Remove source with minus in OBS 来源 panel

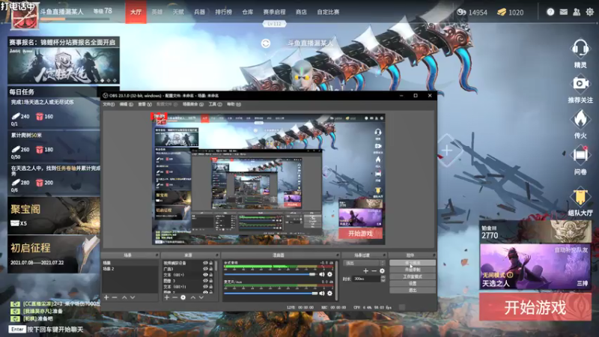coord(174,297)
